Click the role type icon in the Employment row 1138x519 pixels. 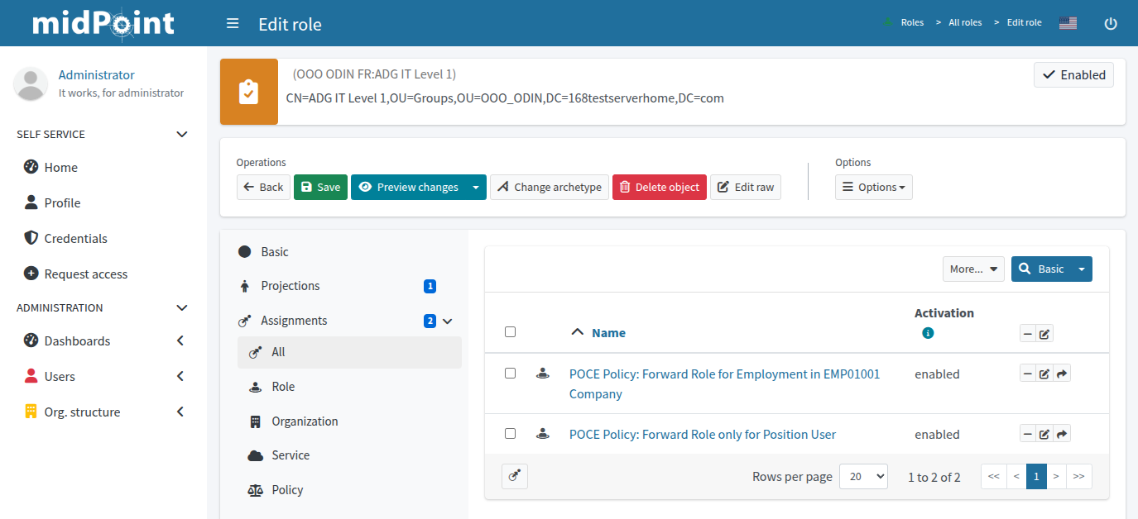[542, 374]
